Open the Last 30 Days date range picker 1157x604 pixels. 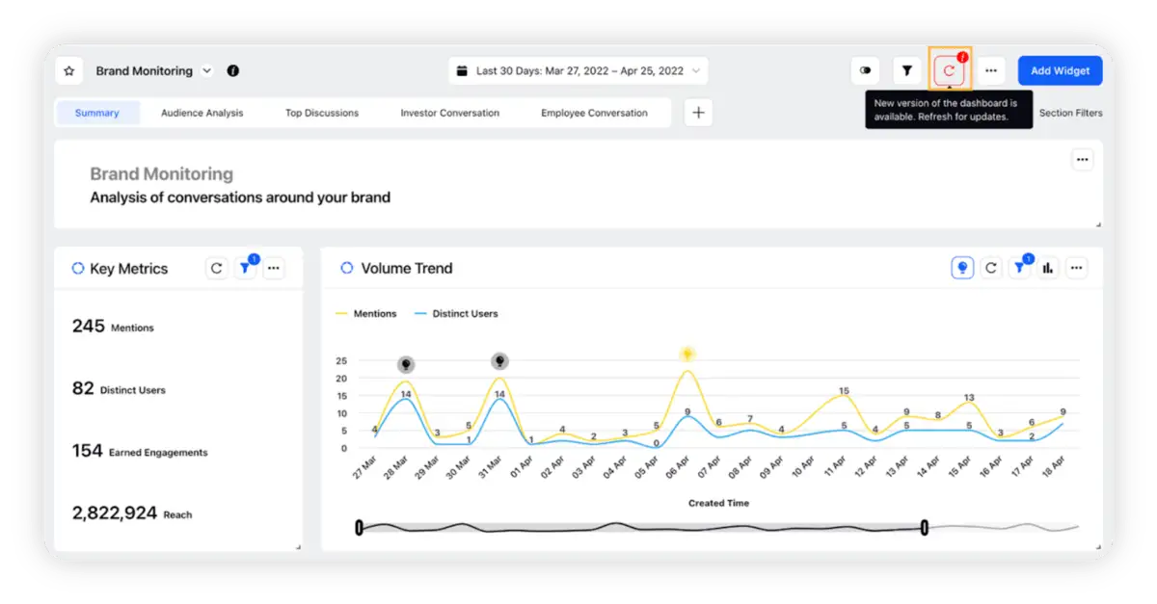pyautogui.click(x=578, y=69)
